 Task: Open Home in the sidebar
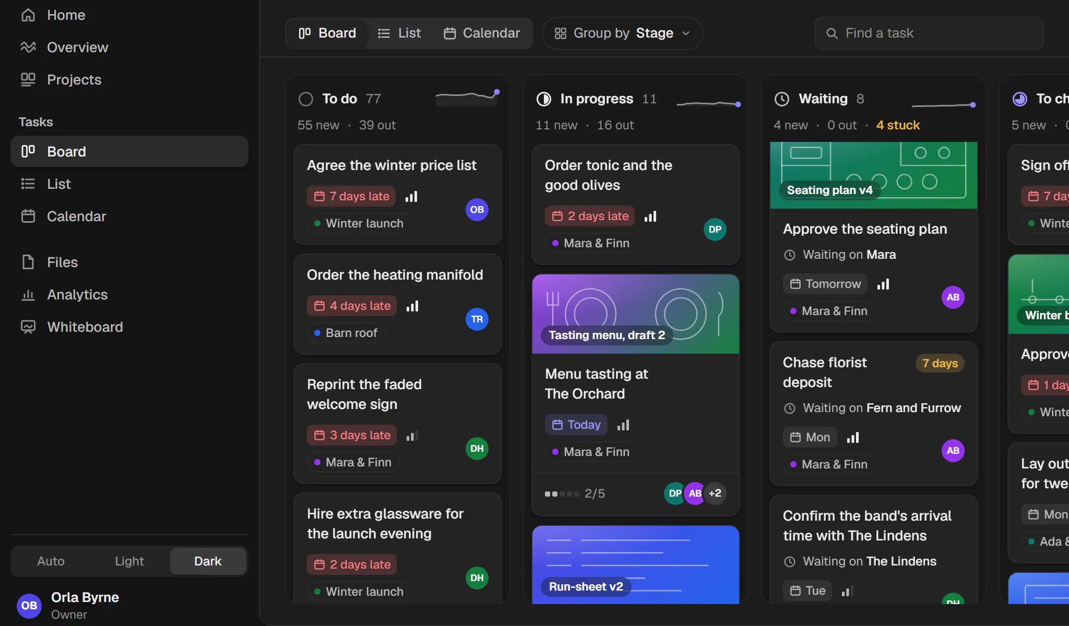pyautogui.click(x=129, y=15)
